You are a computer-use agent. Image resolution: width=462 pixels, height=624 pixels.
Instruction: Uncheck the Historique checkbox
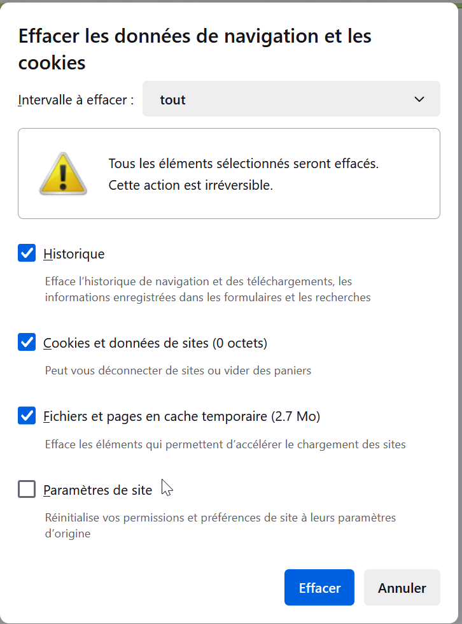click(27, 253)
